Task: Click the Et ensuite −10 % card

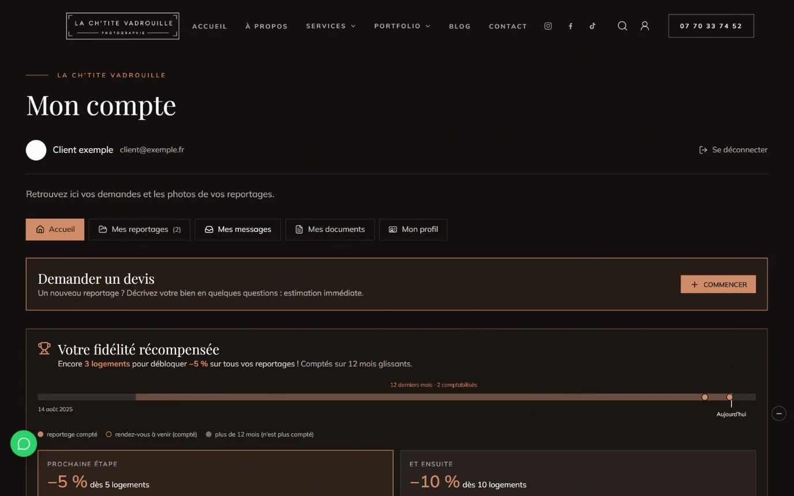Action: 578,474
